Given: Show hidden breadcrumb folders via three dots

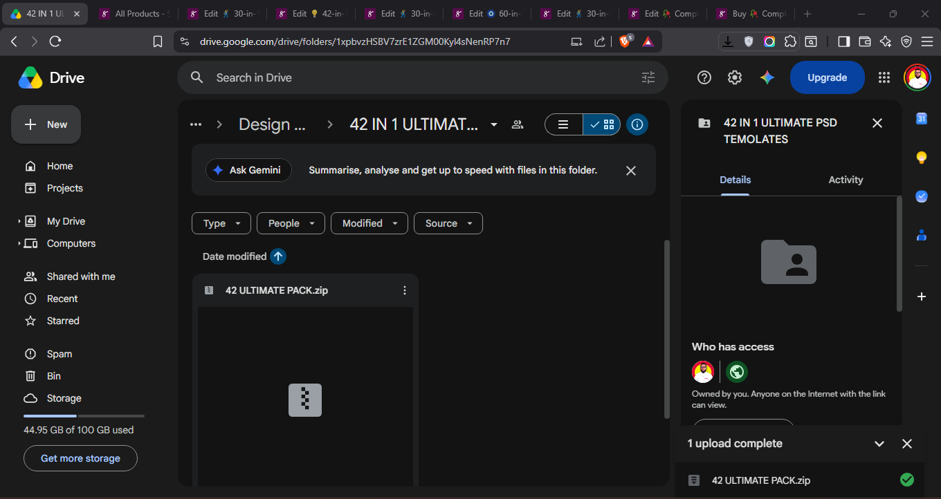Looking at the screenshot, I should tap(196, 124).
